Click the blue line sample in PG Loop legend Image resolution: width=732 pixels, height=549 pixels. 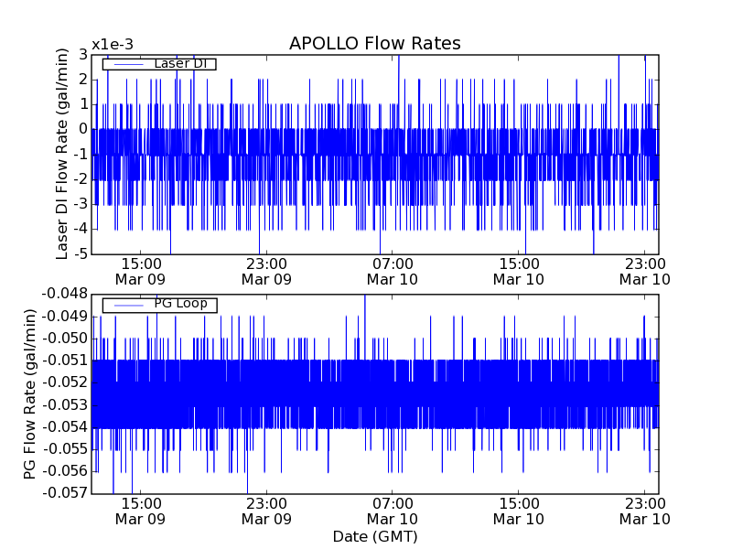pyautogui.click(x=129, y=306)
